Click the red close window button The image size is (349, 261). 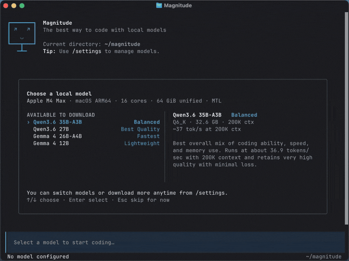pos(6,6)
